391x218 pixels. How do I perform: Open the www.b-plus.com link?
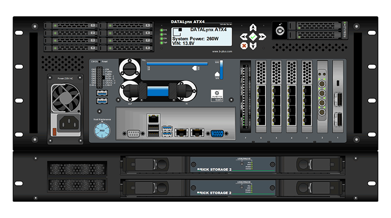[x=222, y=51]
